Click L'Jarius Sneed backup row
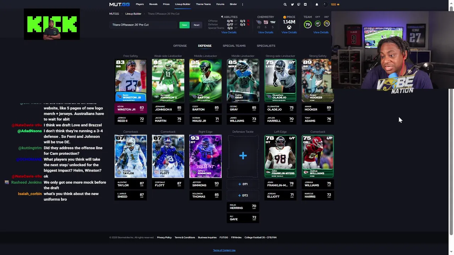Viewport: 454px width, 255px height. pos(131,195)
